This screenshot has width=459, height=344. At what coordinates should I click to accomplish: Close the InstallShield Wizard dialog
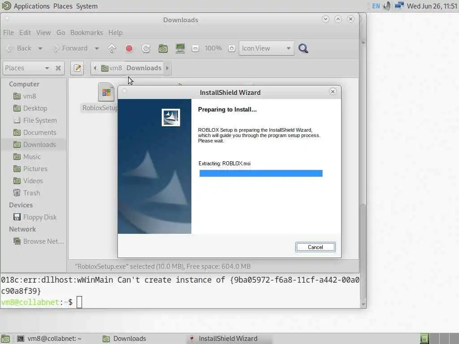pos(333,91)
